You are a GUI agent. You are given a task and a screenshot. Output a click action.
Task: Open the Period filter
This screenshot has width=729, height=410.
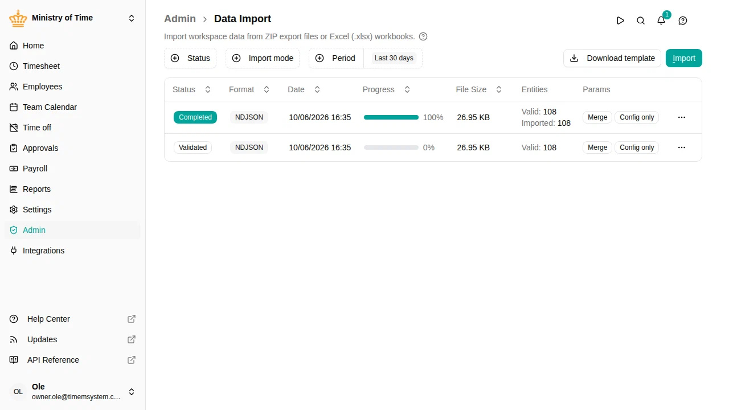click(335, 58)
